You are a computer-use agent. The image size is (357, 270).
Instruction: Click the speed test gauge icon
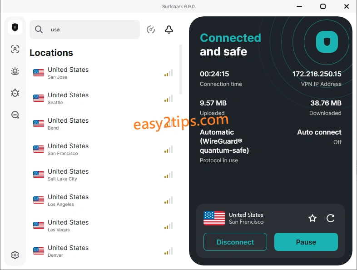point(151,30)
